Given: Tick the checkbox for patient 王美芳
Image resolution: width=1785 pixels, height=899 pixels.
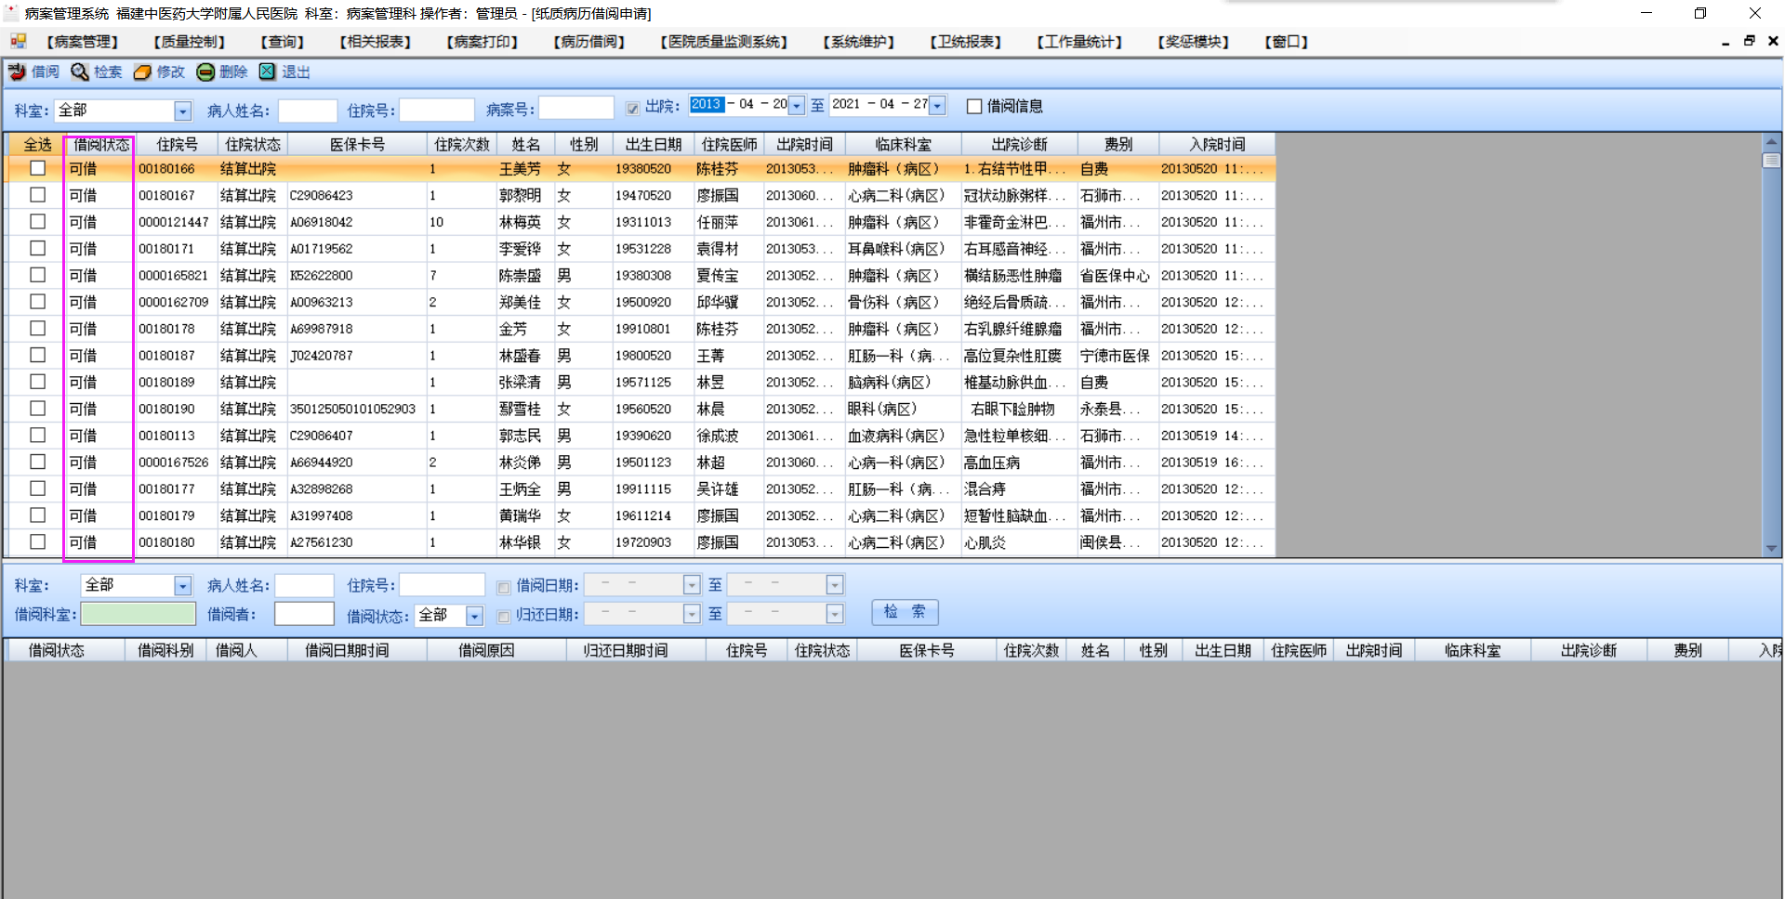Looking at the screenshot, I should coord(37,168).
